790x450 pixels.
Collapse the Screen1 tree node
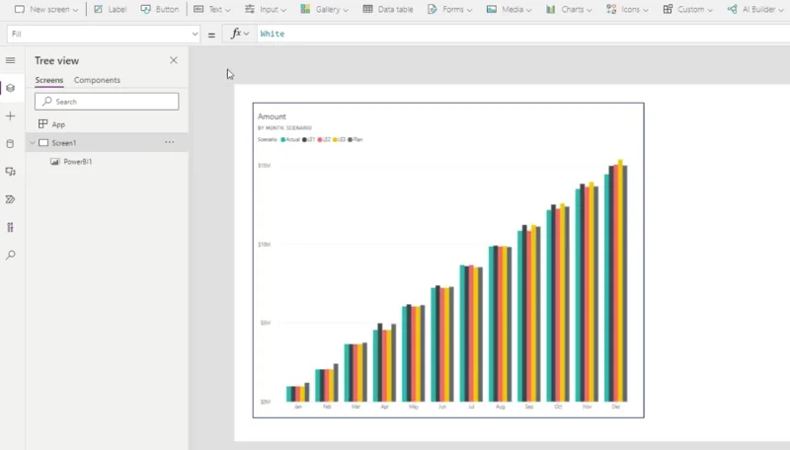pos(33,143)
